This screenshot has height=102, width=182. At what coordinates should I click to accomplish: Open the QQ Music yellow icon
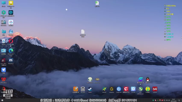point(148,90)
